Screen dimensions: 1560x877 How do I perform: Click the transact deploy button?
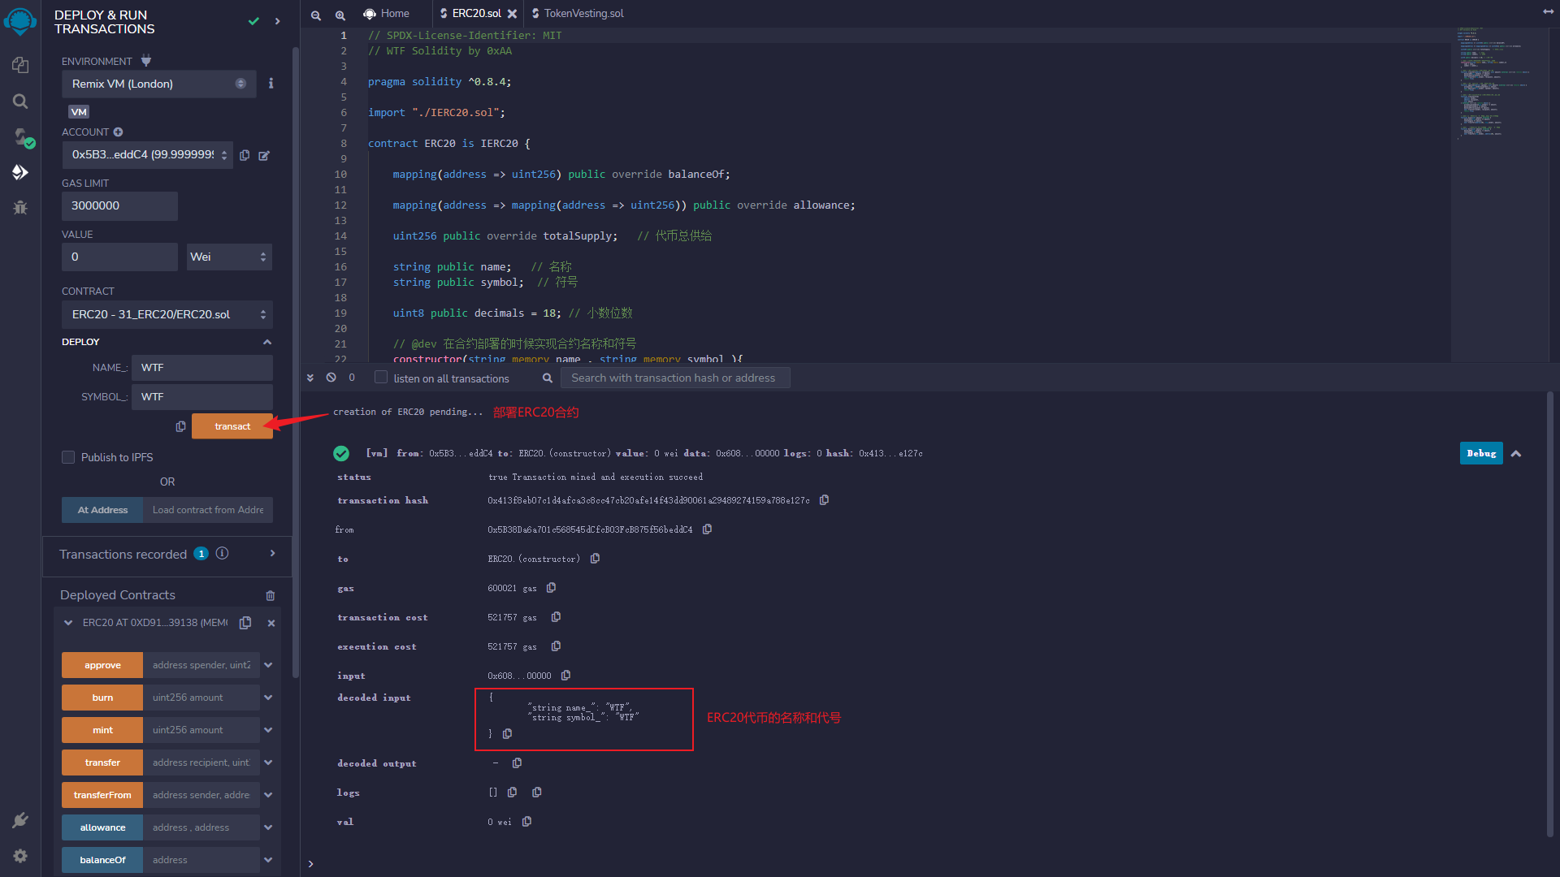(x=232, y=426)
